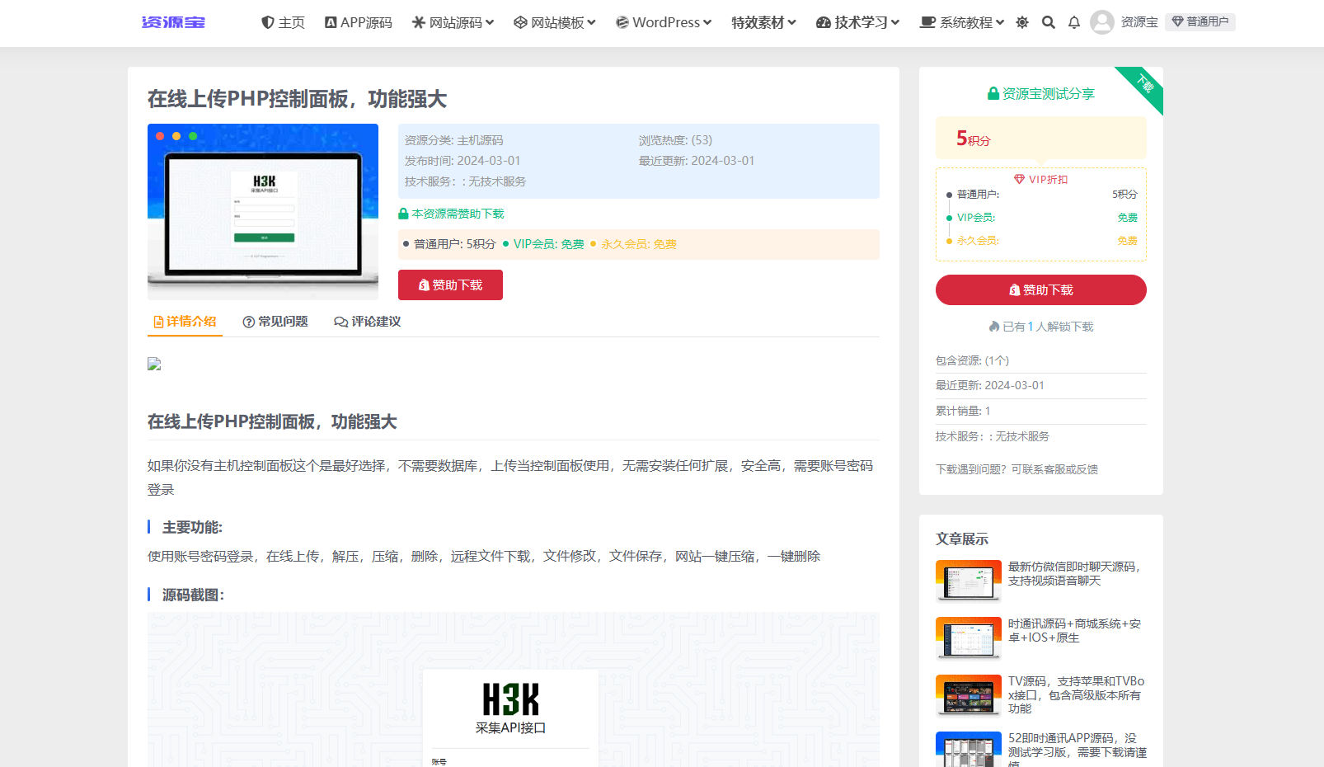Click the main laptop preview thumbnail
Viewport: 1324px width, 767px height.
(263, 212)
